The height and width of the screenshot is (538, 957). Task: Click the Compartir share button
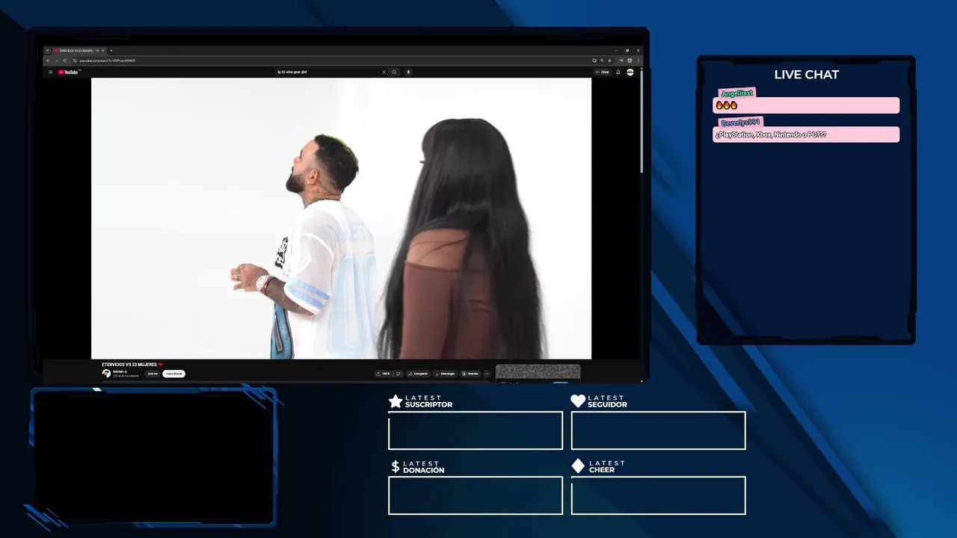[417, 374]
